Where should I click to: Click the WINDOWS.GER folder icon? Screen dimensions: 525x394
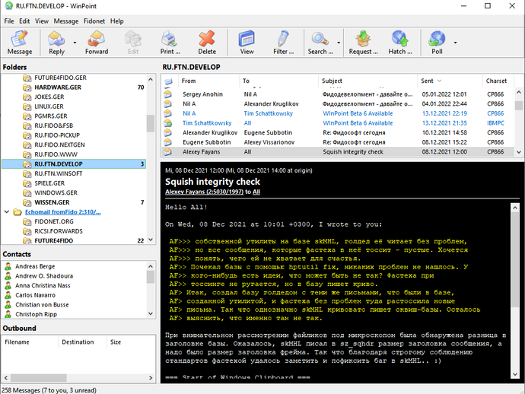coord(27,192)
